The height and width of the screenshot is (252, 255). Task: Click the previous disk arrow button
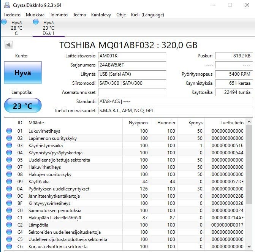coord(8,45)
